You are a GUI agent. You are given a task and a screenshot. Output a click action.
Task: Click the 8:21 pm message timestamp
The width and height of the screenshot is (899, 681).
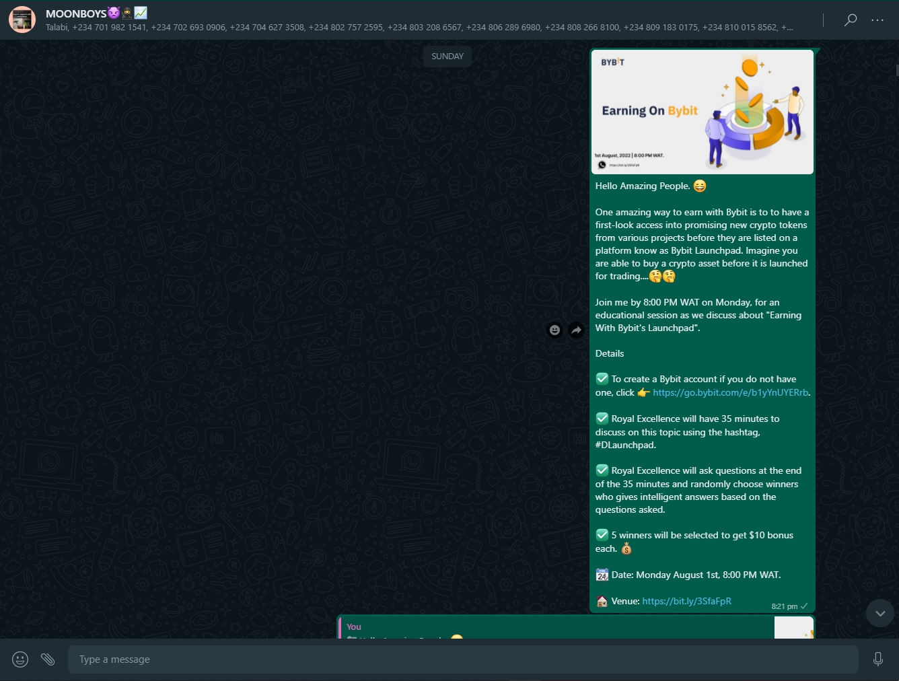(x=784, y=606)
